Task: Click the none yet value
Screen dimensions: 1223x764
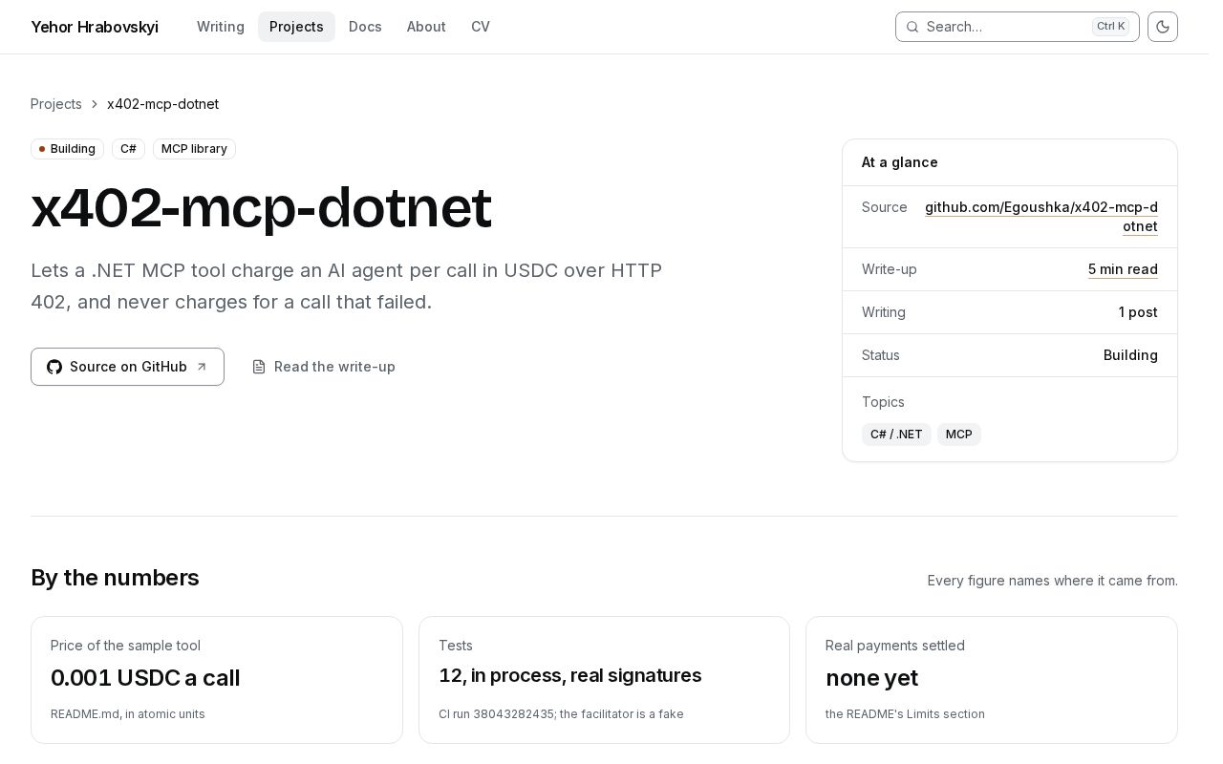Action: pos(871,678)
